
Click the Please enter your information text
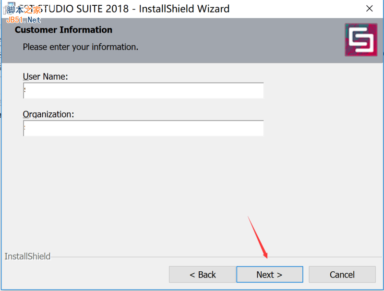(x=81, y=47)
